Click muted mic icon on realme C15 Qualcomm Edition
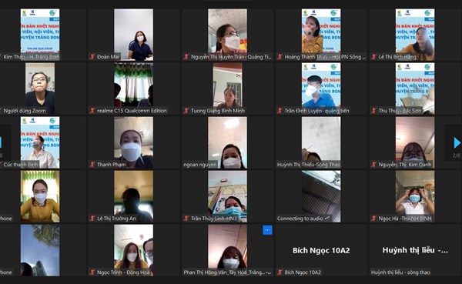This screenshot has width=462, height=284. (x=92, y=111)
